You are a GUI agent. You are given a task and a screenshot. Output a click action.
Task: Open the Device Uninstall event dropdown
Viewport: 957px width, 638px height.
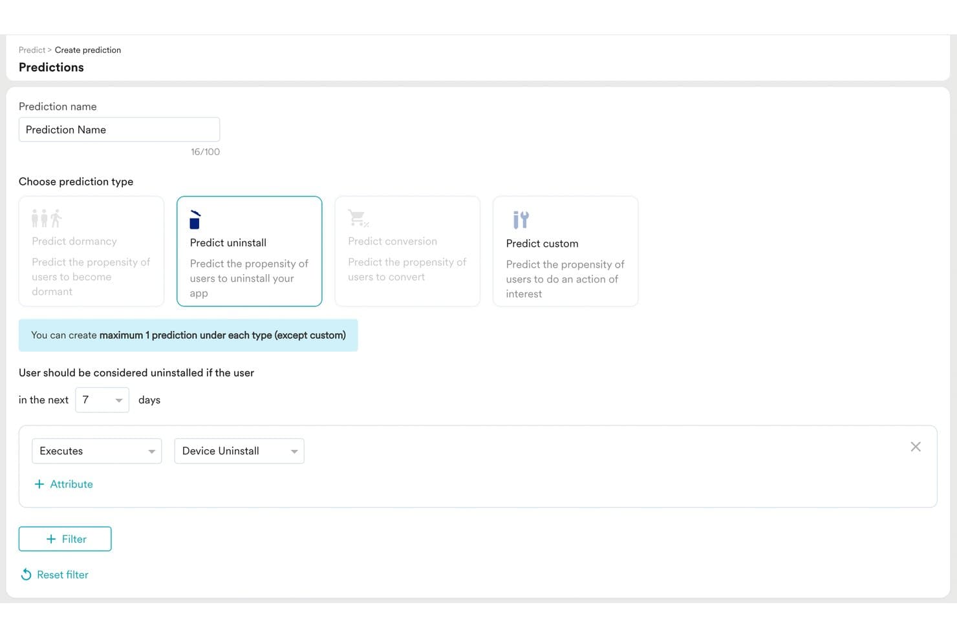click(x=239, y=451)
